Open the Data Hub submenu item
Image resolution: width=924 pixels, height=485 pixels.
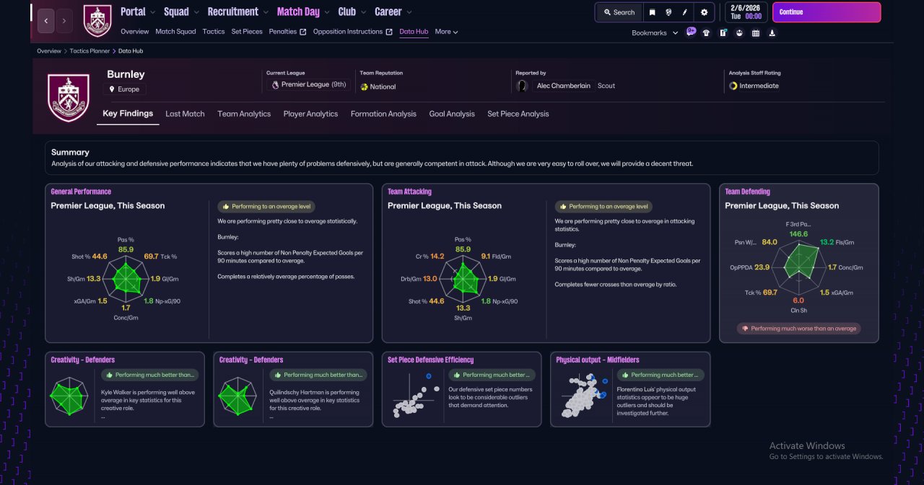pos(414,32)
